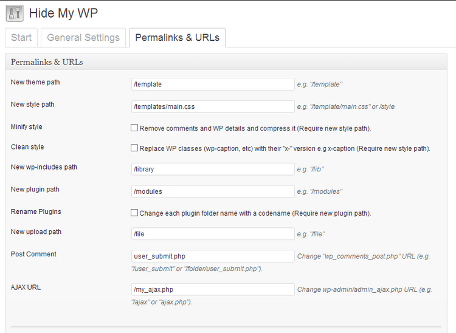The width and height of the screenshot is (456, 333).
Task: Click the e.g. "/lib" hint text
Action: [x=310, y=169]
